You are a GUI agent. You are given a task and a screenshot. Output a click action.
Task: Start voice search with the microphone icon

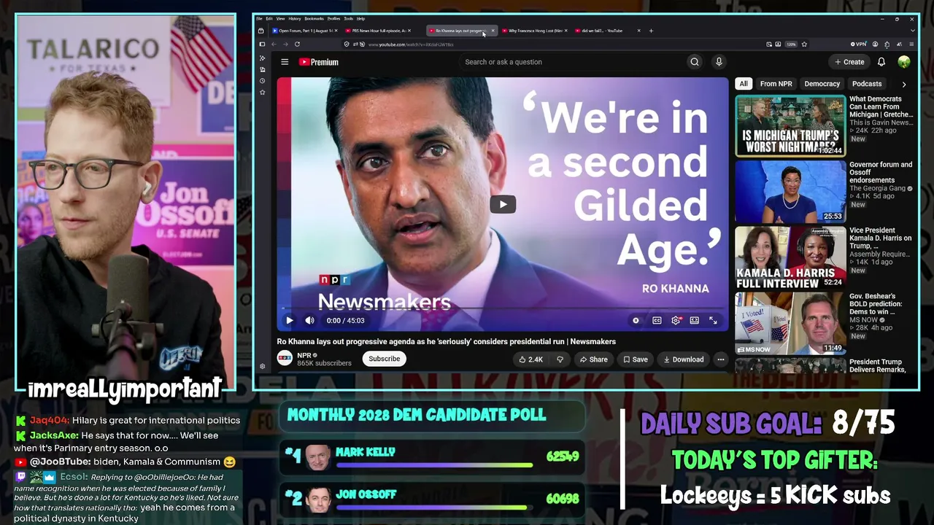click(719, 62)
